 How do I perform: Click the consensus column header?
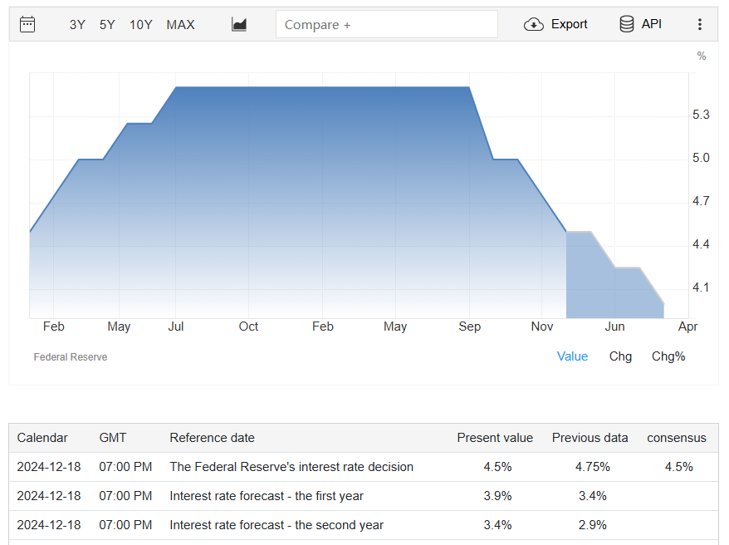pyautogui.click(x=677, y=438)
